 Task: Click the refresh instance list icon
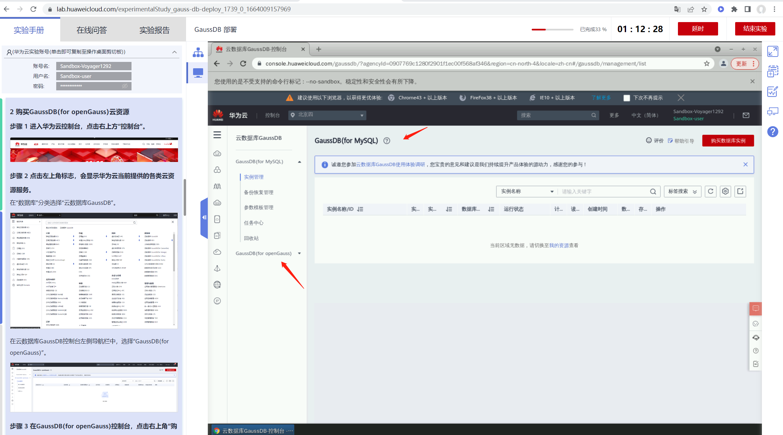pos(710,191)
